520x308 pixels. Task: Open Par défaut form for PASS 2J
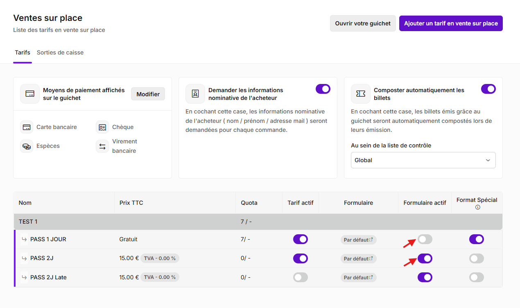[358, 258]
